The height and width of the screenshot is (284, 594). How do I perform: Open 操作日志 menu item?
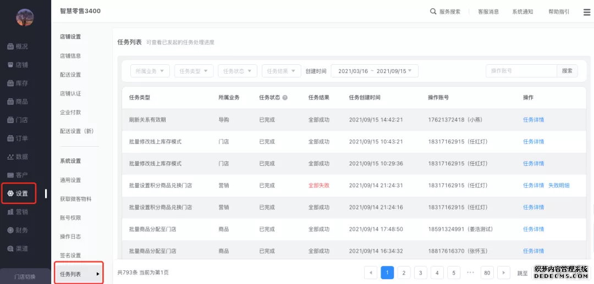coord(70,236)
